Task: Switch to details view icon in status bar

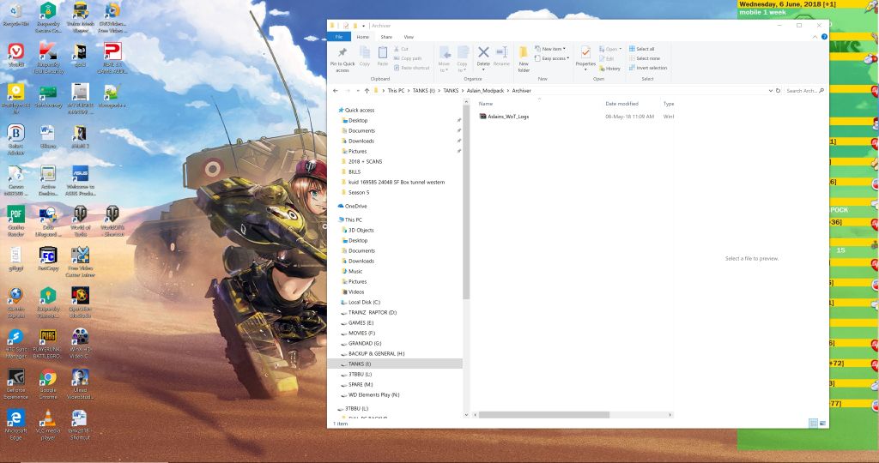Action: point(814,424)
